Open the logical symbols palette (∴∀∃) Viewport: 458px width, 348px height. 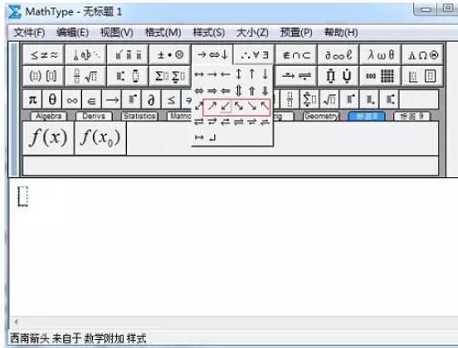click(x=255, y=55)
